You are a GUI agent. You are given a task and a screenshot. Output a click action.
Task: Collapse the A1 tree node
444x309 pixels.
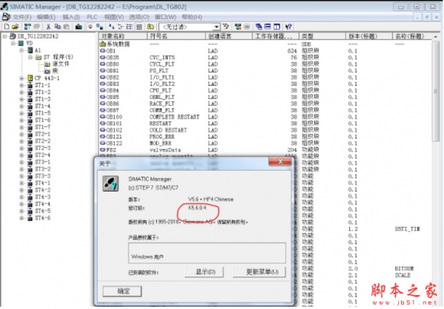coord(21,50)
